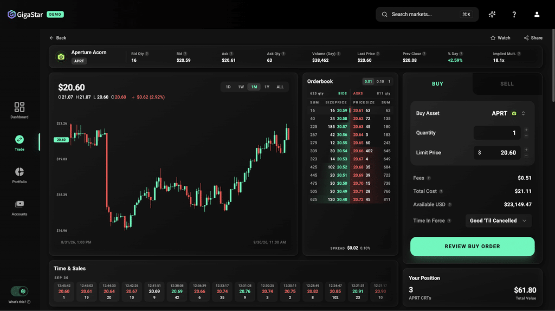555x311 pixels.
Task: Set orderbook grouping to 0.01
Action: (x=368, y=81)
